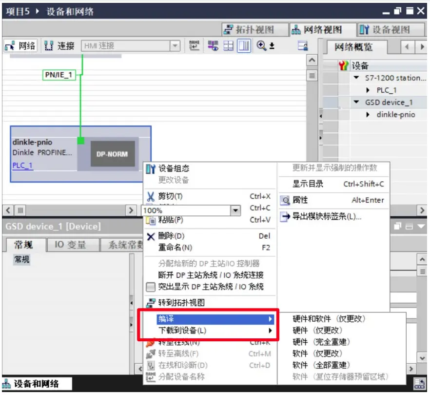This screenshot has height=395, width=430.
Task: Click horizontal scrollbar left arrow in network view
Action: [8, 211]
